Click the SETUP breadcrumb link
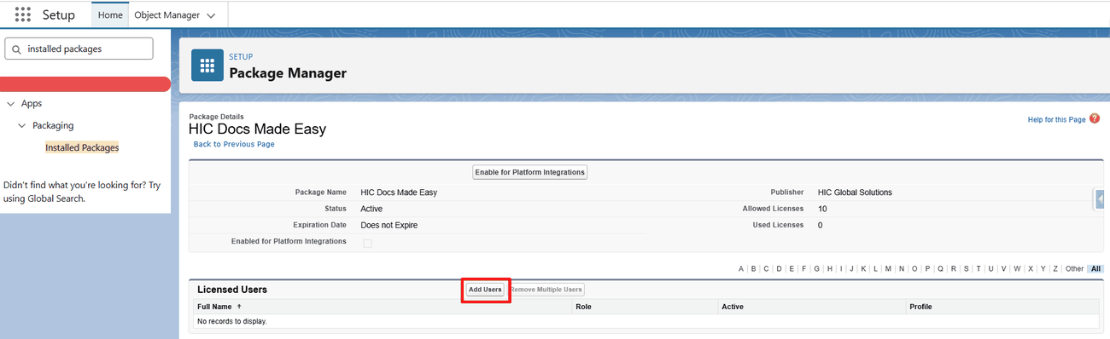1110x339 pixels. click(241, 57)
